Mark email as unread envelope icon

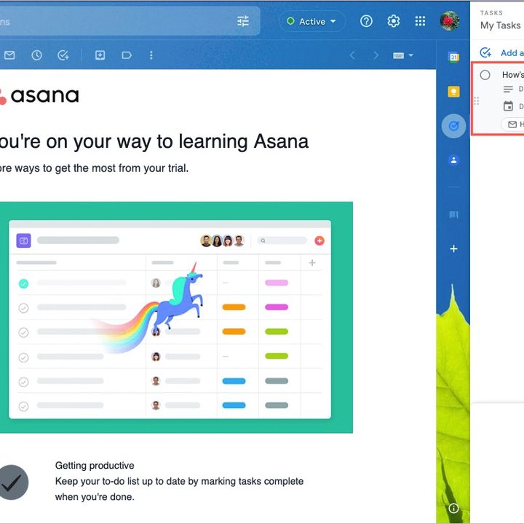click(x=9, y=55)
